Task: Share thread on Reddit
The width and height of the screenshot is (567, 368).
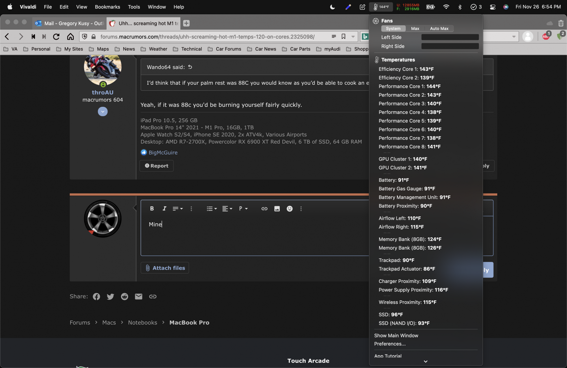Action: click(124, 296)
